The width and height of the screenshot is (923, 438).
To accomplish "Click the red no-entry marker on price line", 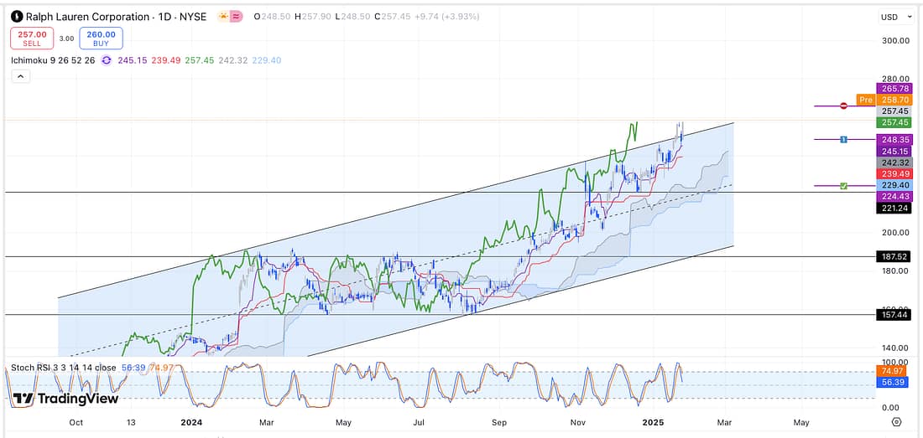I will click(x=843, y=106).
